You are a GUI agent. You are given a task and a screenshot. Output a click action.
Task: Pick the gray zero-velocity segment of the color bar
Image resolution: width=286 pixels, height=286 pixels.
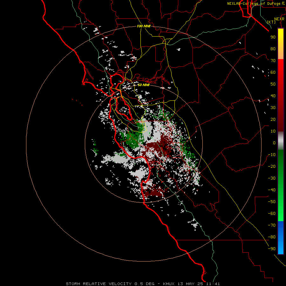[281, 141]
